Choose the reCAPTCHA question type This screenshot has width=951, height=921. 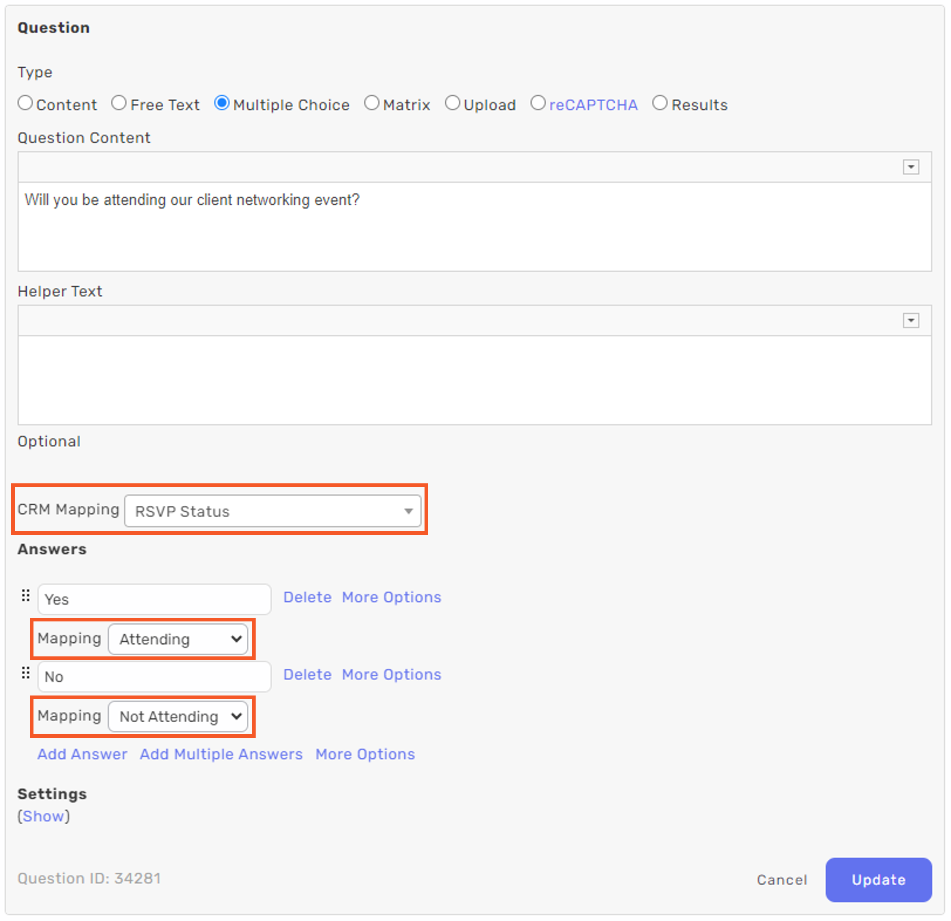pyautogui.click(x=538, y=103)
